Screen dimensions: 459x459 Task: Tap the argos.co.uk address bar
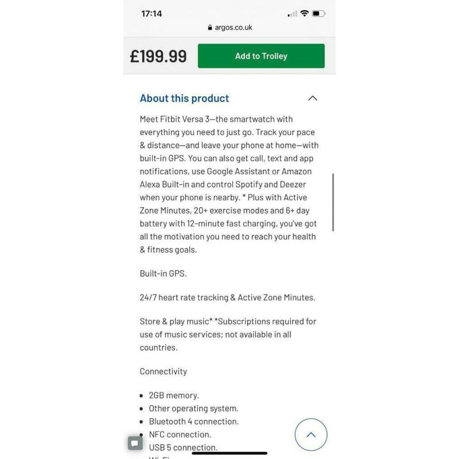230,28
